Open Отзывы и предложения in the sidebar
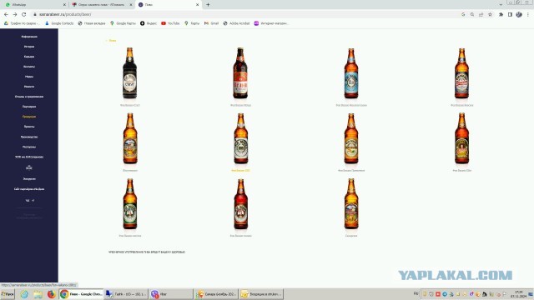Screen dimensions: 534x300 click(29, 97)
